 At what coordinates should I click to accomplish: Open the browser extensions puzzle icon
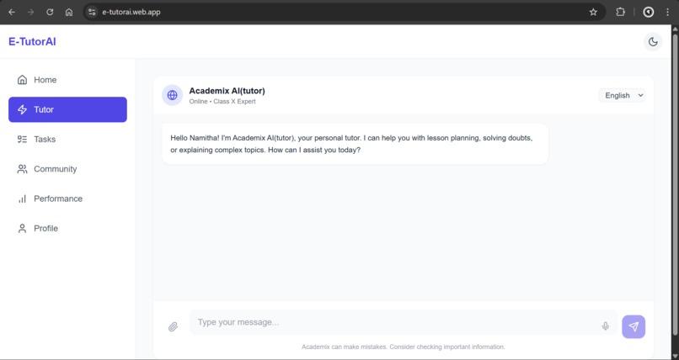pos(621,12)
